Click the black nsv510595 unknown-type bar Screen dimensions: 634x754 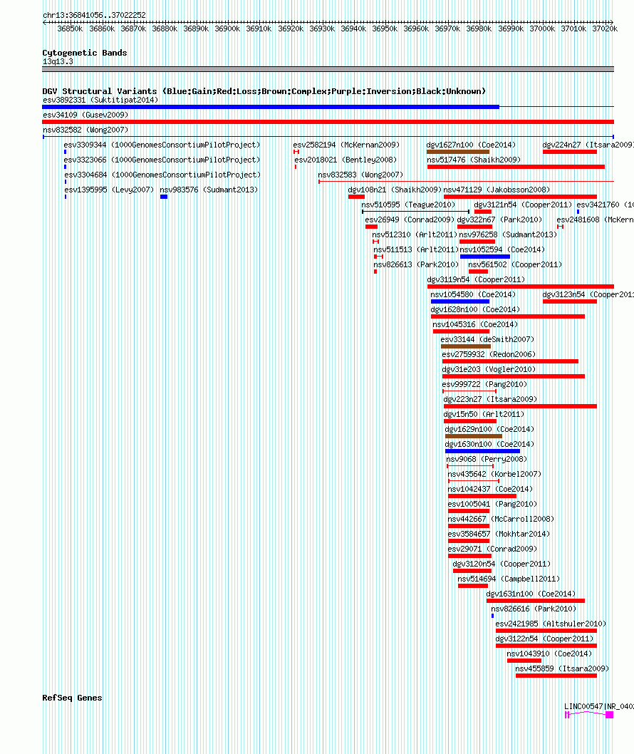pyautogui.click(x=415, y=212)
